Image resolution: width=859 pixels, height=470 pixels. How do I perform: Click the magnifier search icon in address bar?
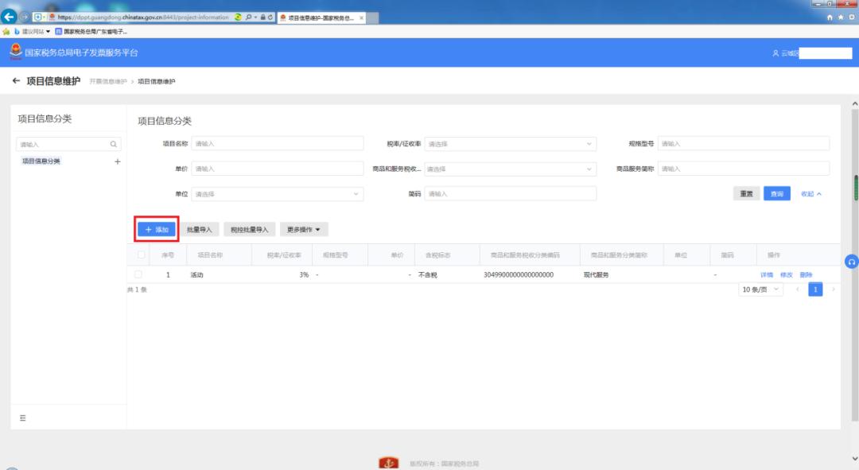pos(249,17)
